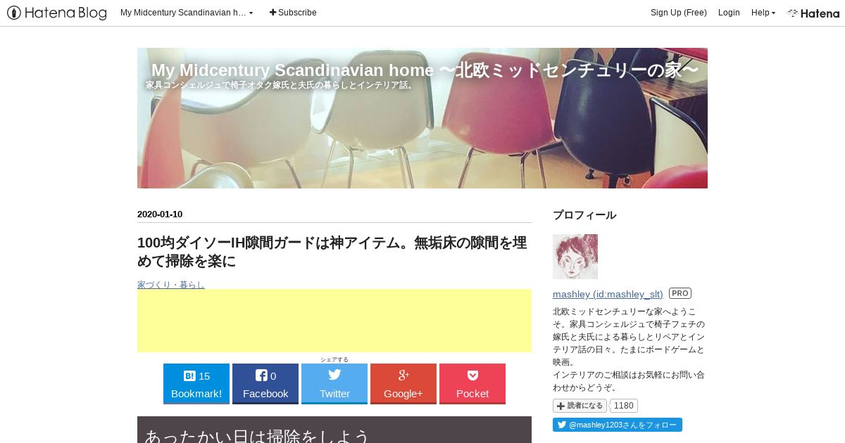
Task: Click the Facebook icon in share button
Action: [x=261, y=375]
